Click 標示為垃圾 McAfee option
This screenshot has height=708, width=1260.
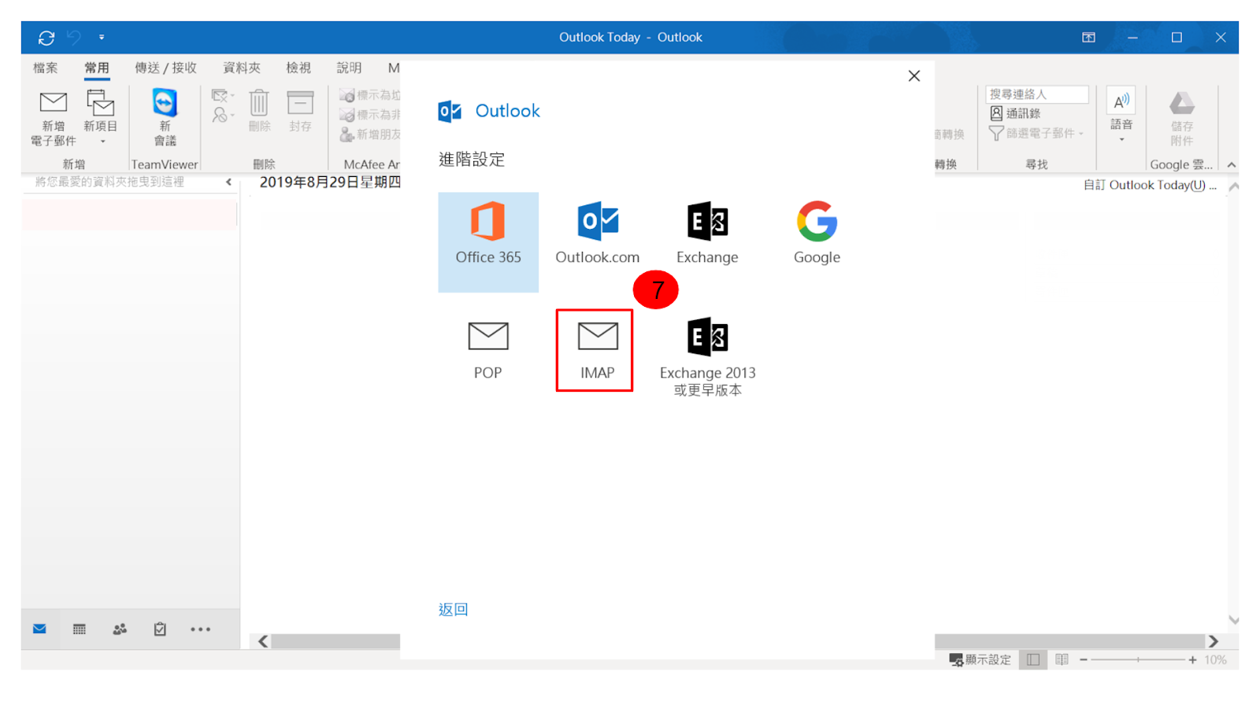(370, 95)
